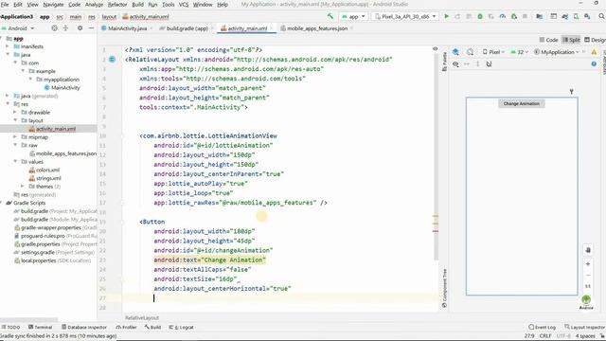Screen dimensions: 606x341
Task: Run the app with green play button
Action: [447, 16]
